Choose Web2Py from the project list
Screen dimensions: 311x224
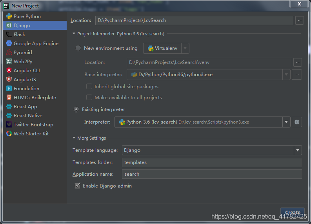click(x=35, y=61)
